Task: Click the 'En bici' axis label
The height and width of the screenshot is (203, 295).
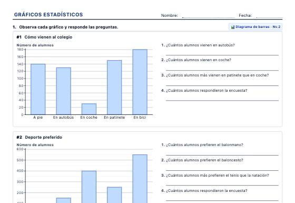Action: pyautogui.click(x=140, y=117)
